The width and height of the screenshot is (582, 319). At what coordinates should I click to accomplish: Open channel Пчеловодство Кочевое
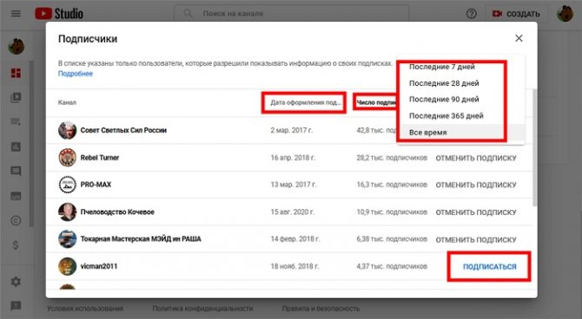[117, 212]
